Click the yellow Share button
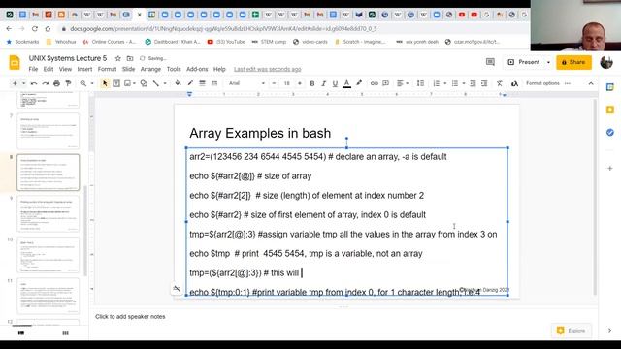The height and width of the screenshot is (349, 621). click(573, 62)
